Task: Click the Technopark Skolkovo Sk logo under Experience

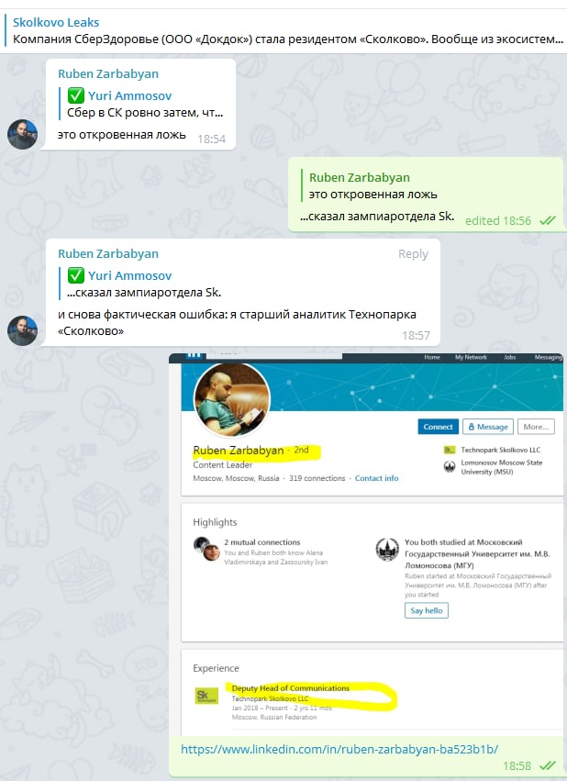Action: pyautogui.click(x=206, y=696)
